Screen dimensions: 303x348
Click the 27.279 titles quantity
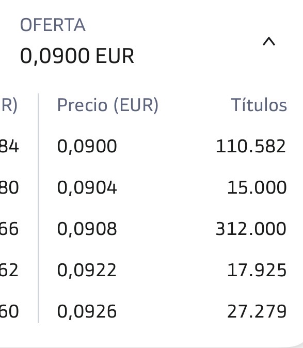tap(257, 311)
